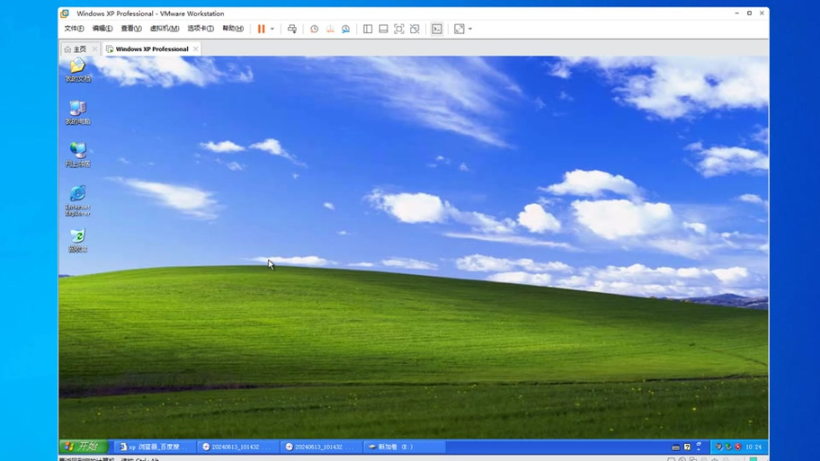Open the 选项卡(T) menu
820x461 pixels.
tap(201, 28)
